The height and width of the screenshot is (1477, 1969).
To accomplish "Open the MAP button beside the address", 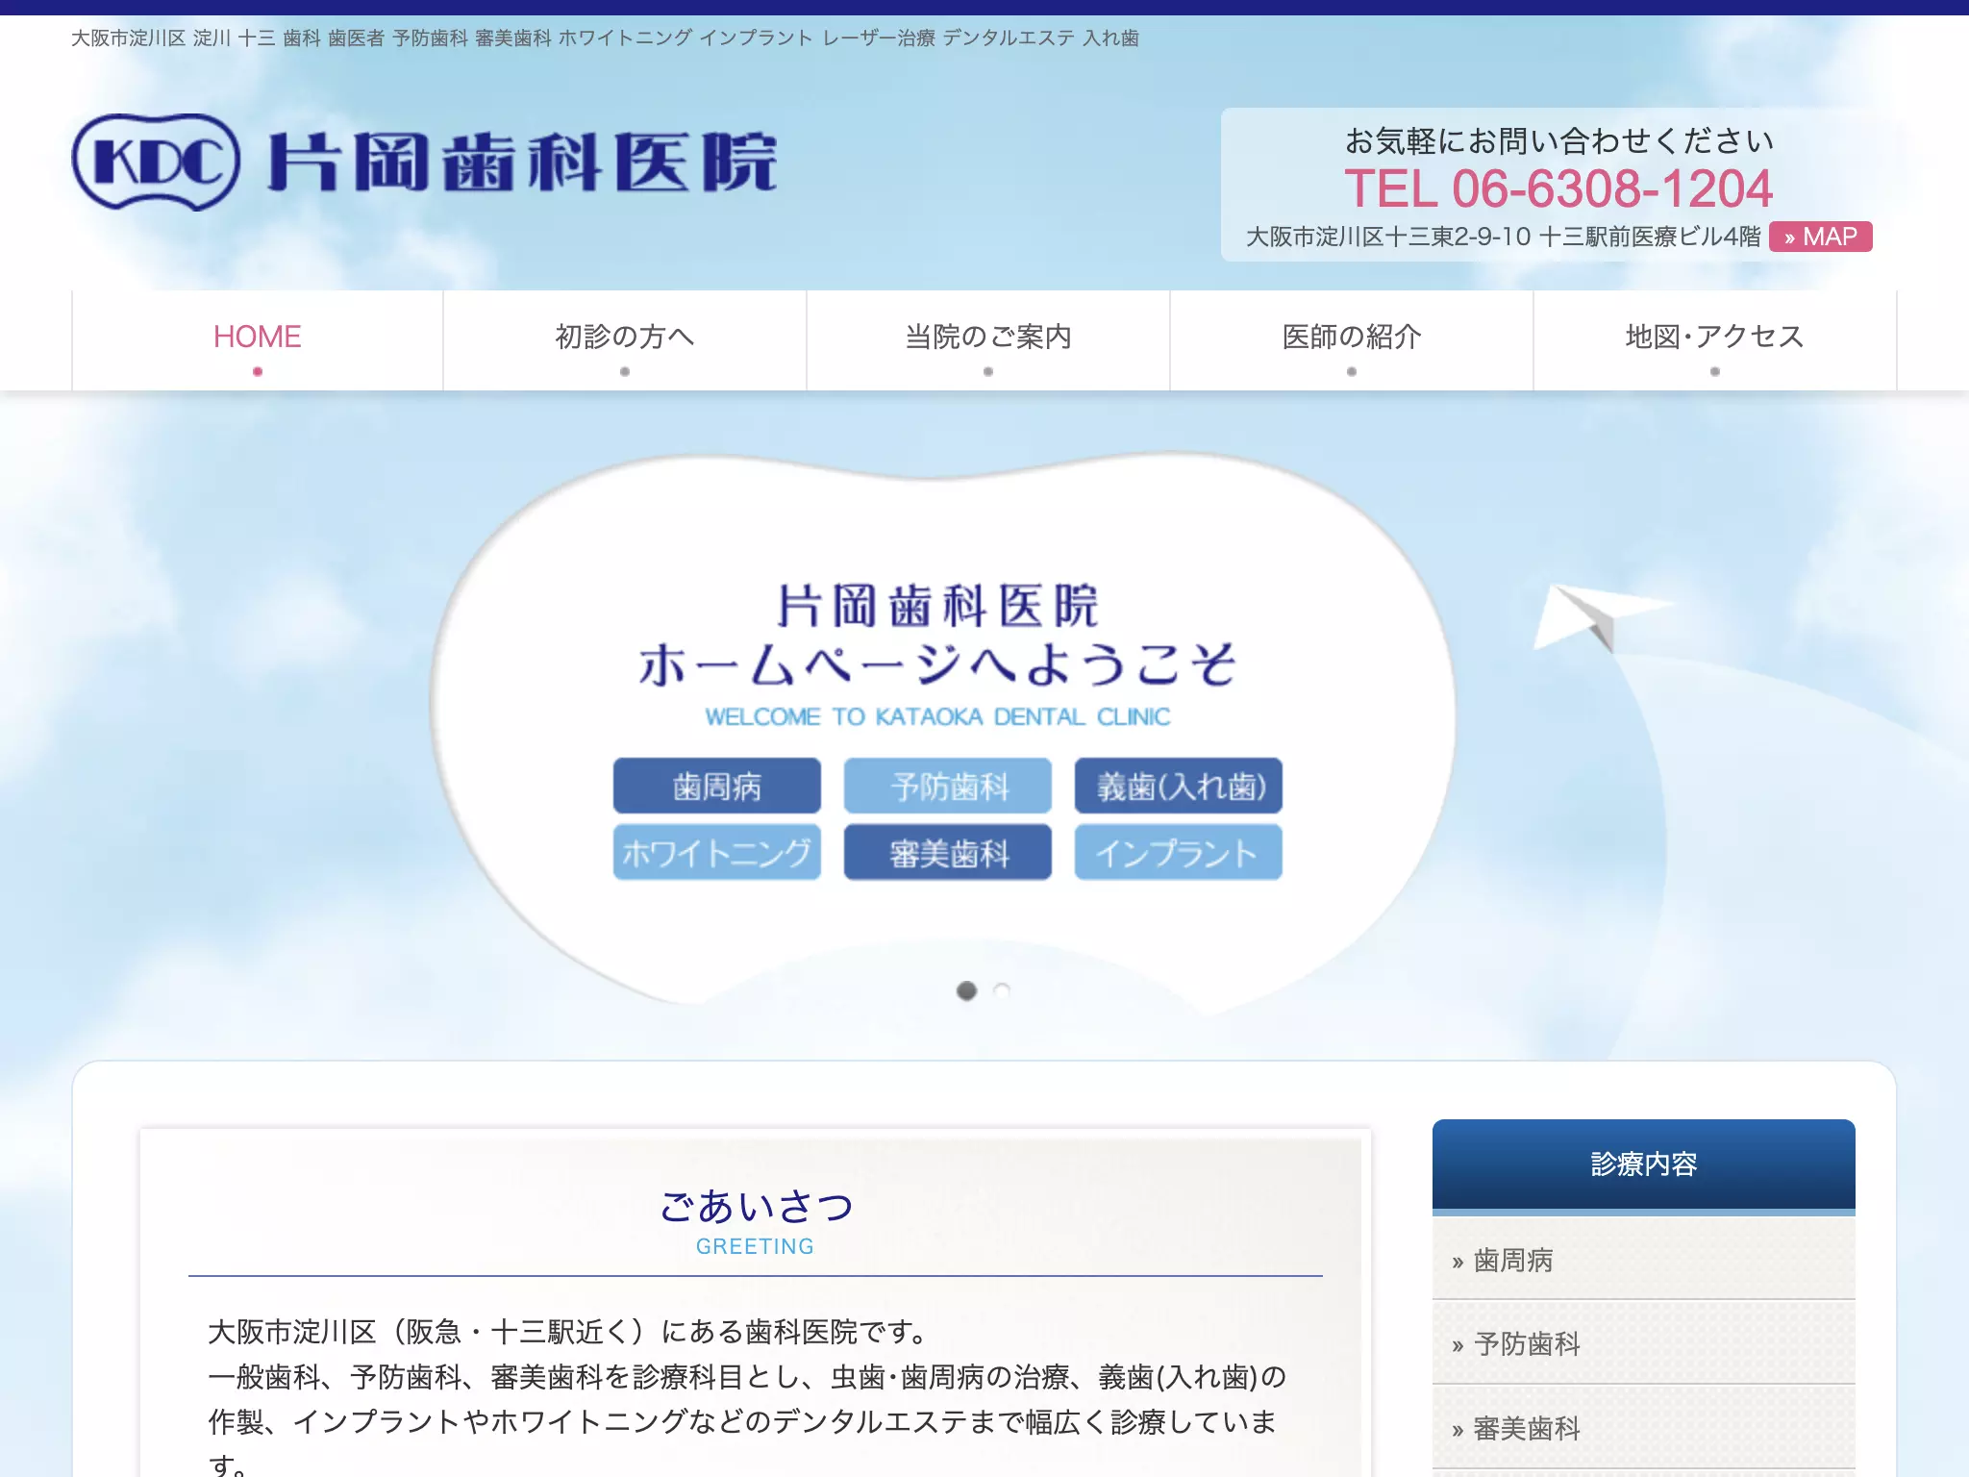I will 1820,237.
